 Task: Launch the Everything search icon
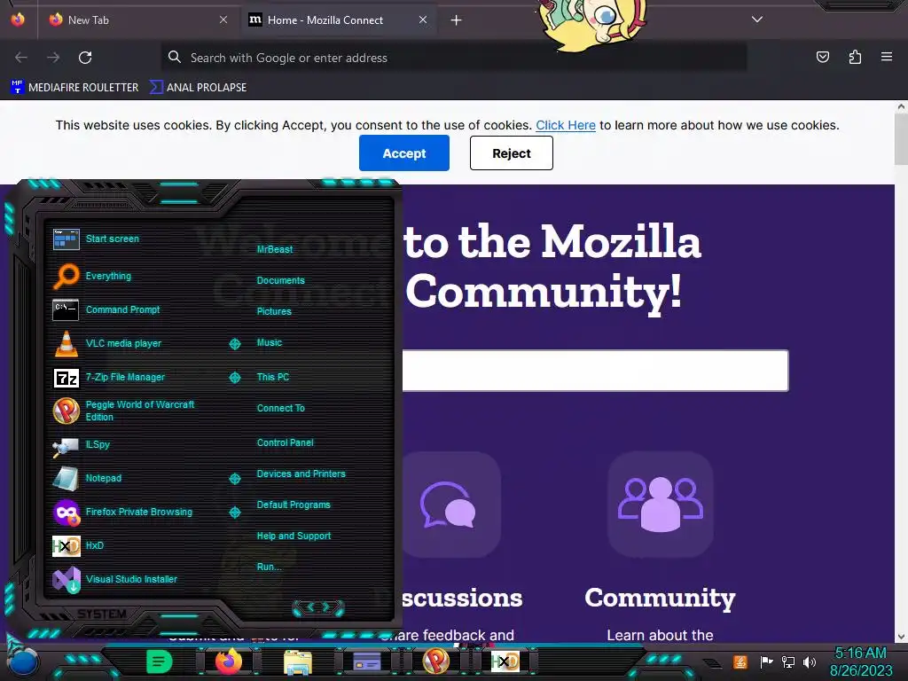point(66,277)
